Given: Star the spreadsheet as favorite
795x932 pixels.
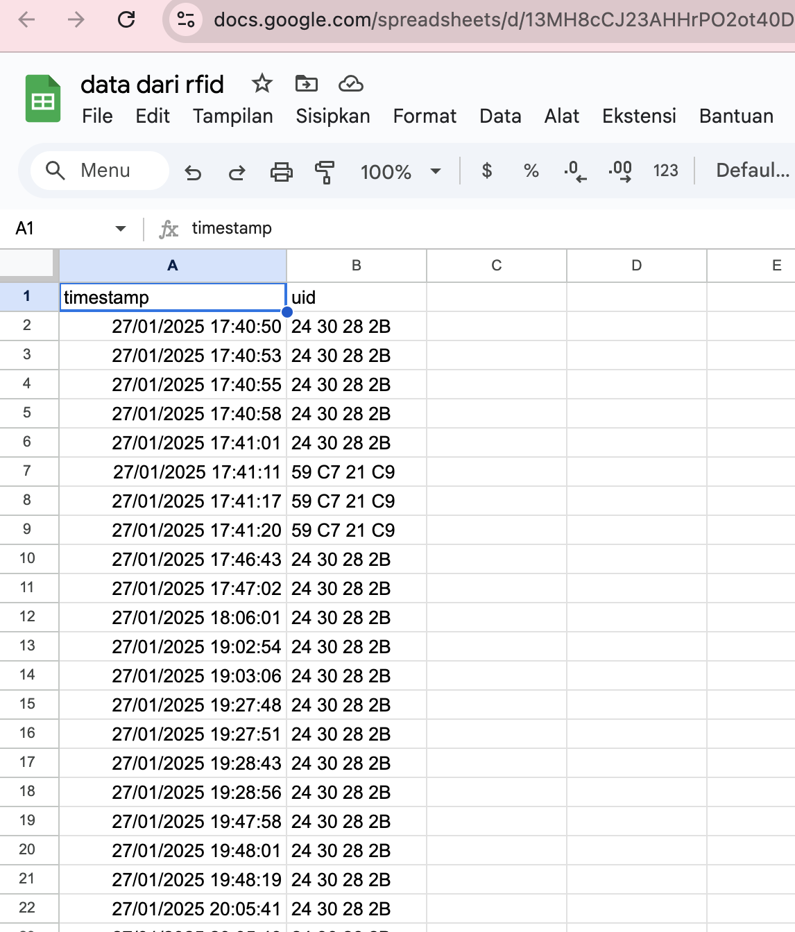Looking at the screenshot, I should [262, 84].
